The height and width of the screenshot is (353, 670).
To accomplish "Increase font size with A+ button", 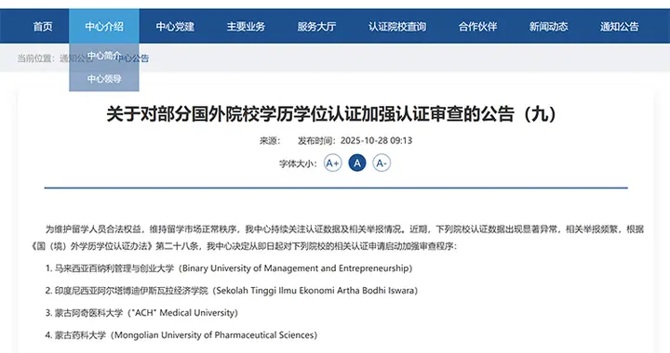I will click(333, 163).
